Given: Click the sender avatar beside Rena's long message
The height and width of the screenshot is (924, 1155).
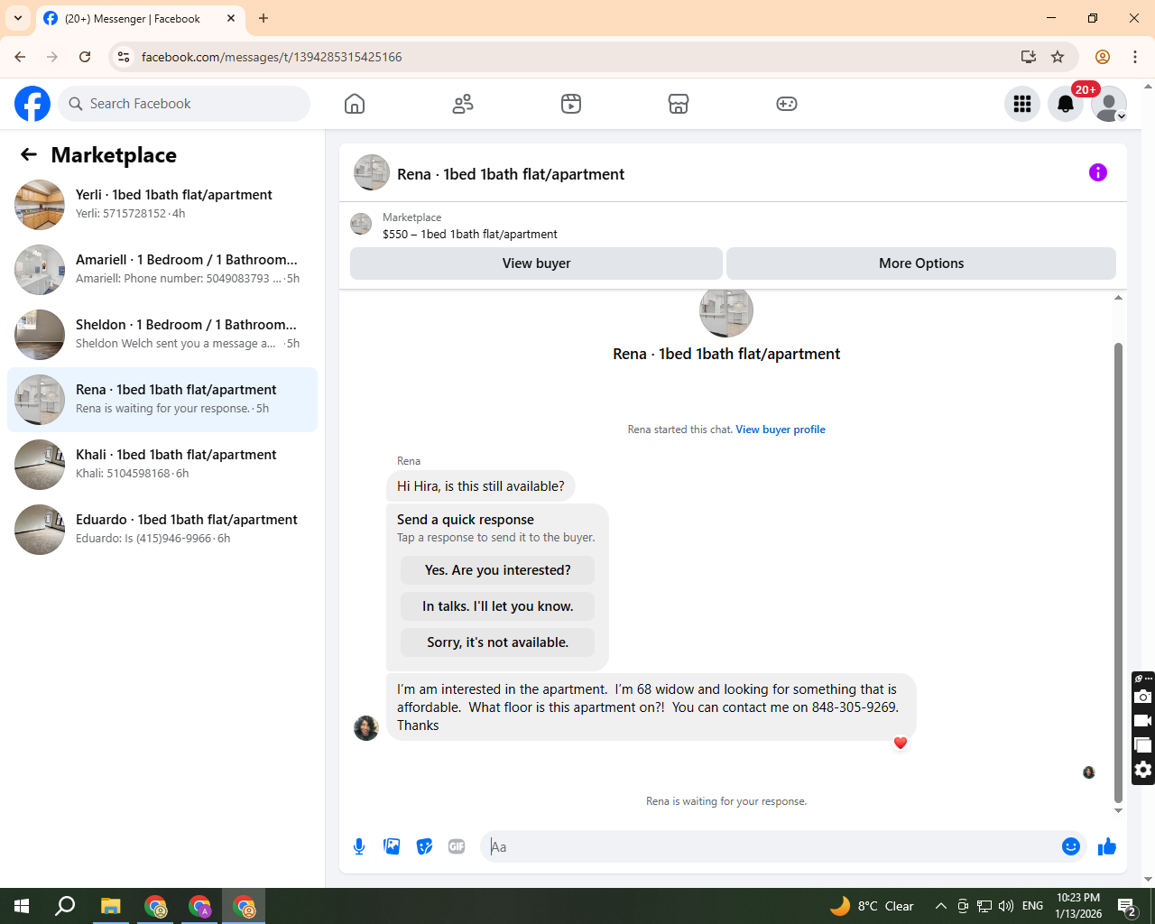Looking at the screenshot, I should [x=366, y=728].
